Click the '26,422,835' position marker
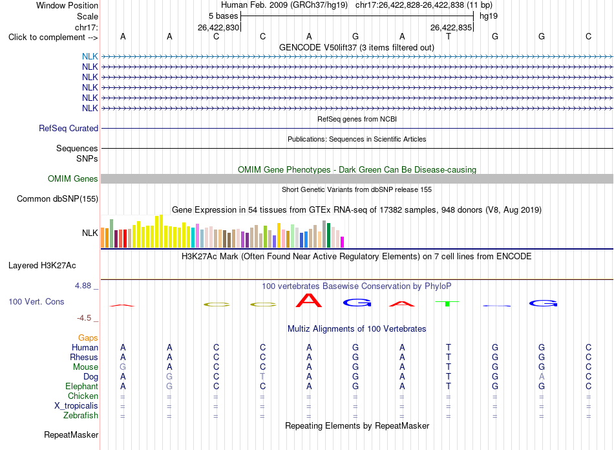614x450 pixels. coord(451,27)
